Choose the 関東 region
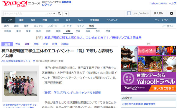Screen dimensions: 177x108 [x=28, y=31]
